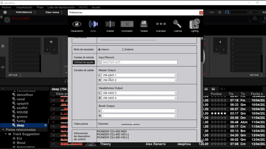Open the Lighting preferences icon

click(195, 24)
